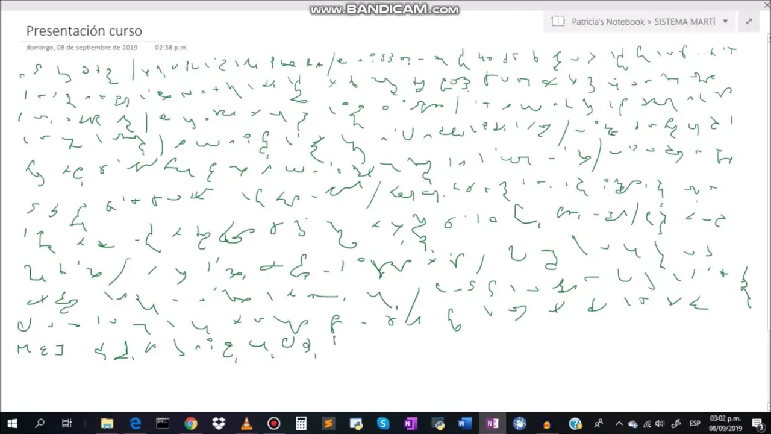
Task: Expand the hidden system tray icons chevron
Action: (617, 423)
